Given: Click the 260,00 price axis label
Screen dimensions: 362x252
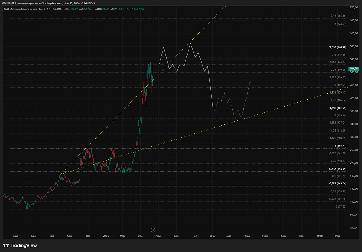Looking at the screenshot, I should tap(354, 150).
